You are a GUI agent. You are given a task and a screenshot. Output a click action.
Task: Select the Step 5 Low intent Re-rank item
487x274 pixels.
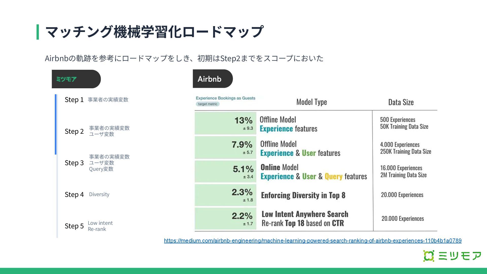74,226
